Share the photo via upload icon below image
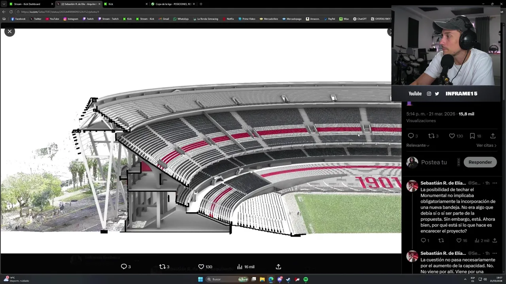 point(278,267)
